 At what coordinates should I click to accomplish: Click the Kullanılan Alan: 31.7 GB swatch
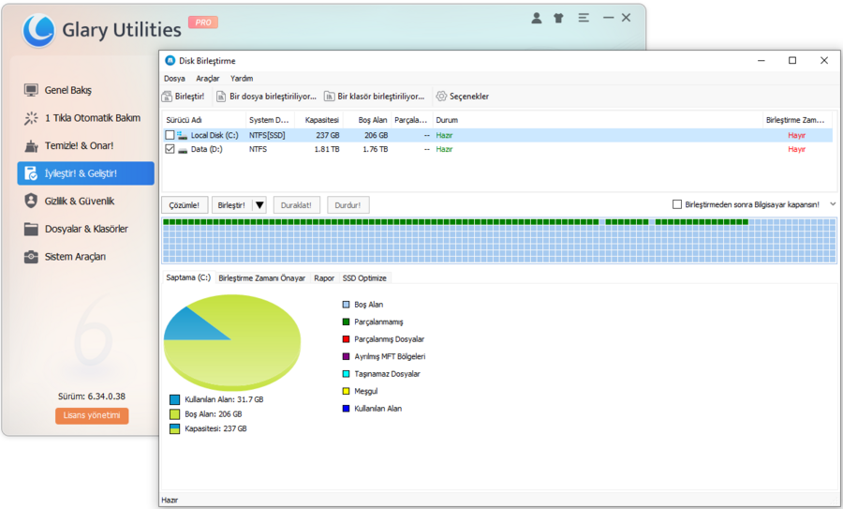(175, 399)
